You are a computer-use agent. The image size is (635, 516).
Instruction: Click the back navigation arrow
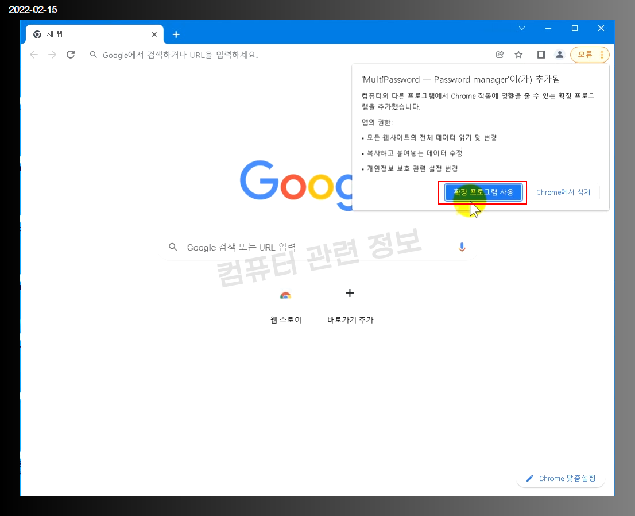(34, 55)
